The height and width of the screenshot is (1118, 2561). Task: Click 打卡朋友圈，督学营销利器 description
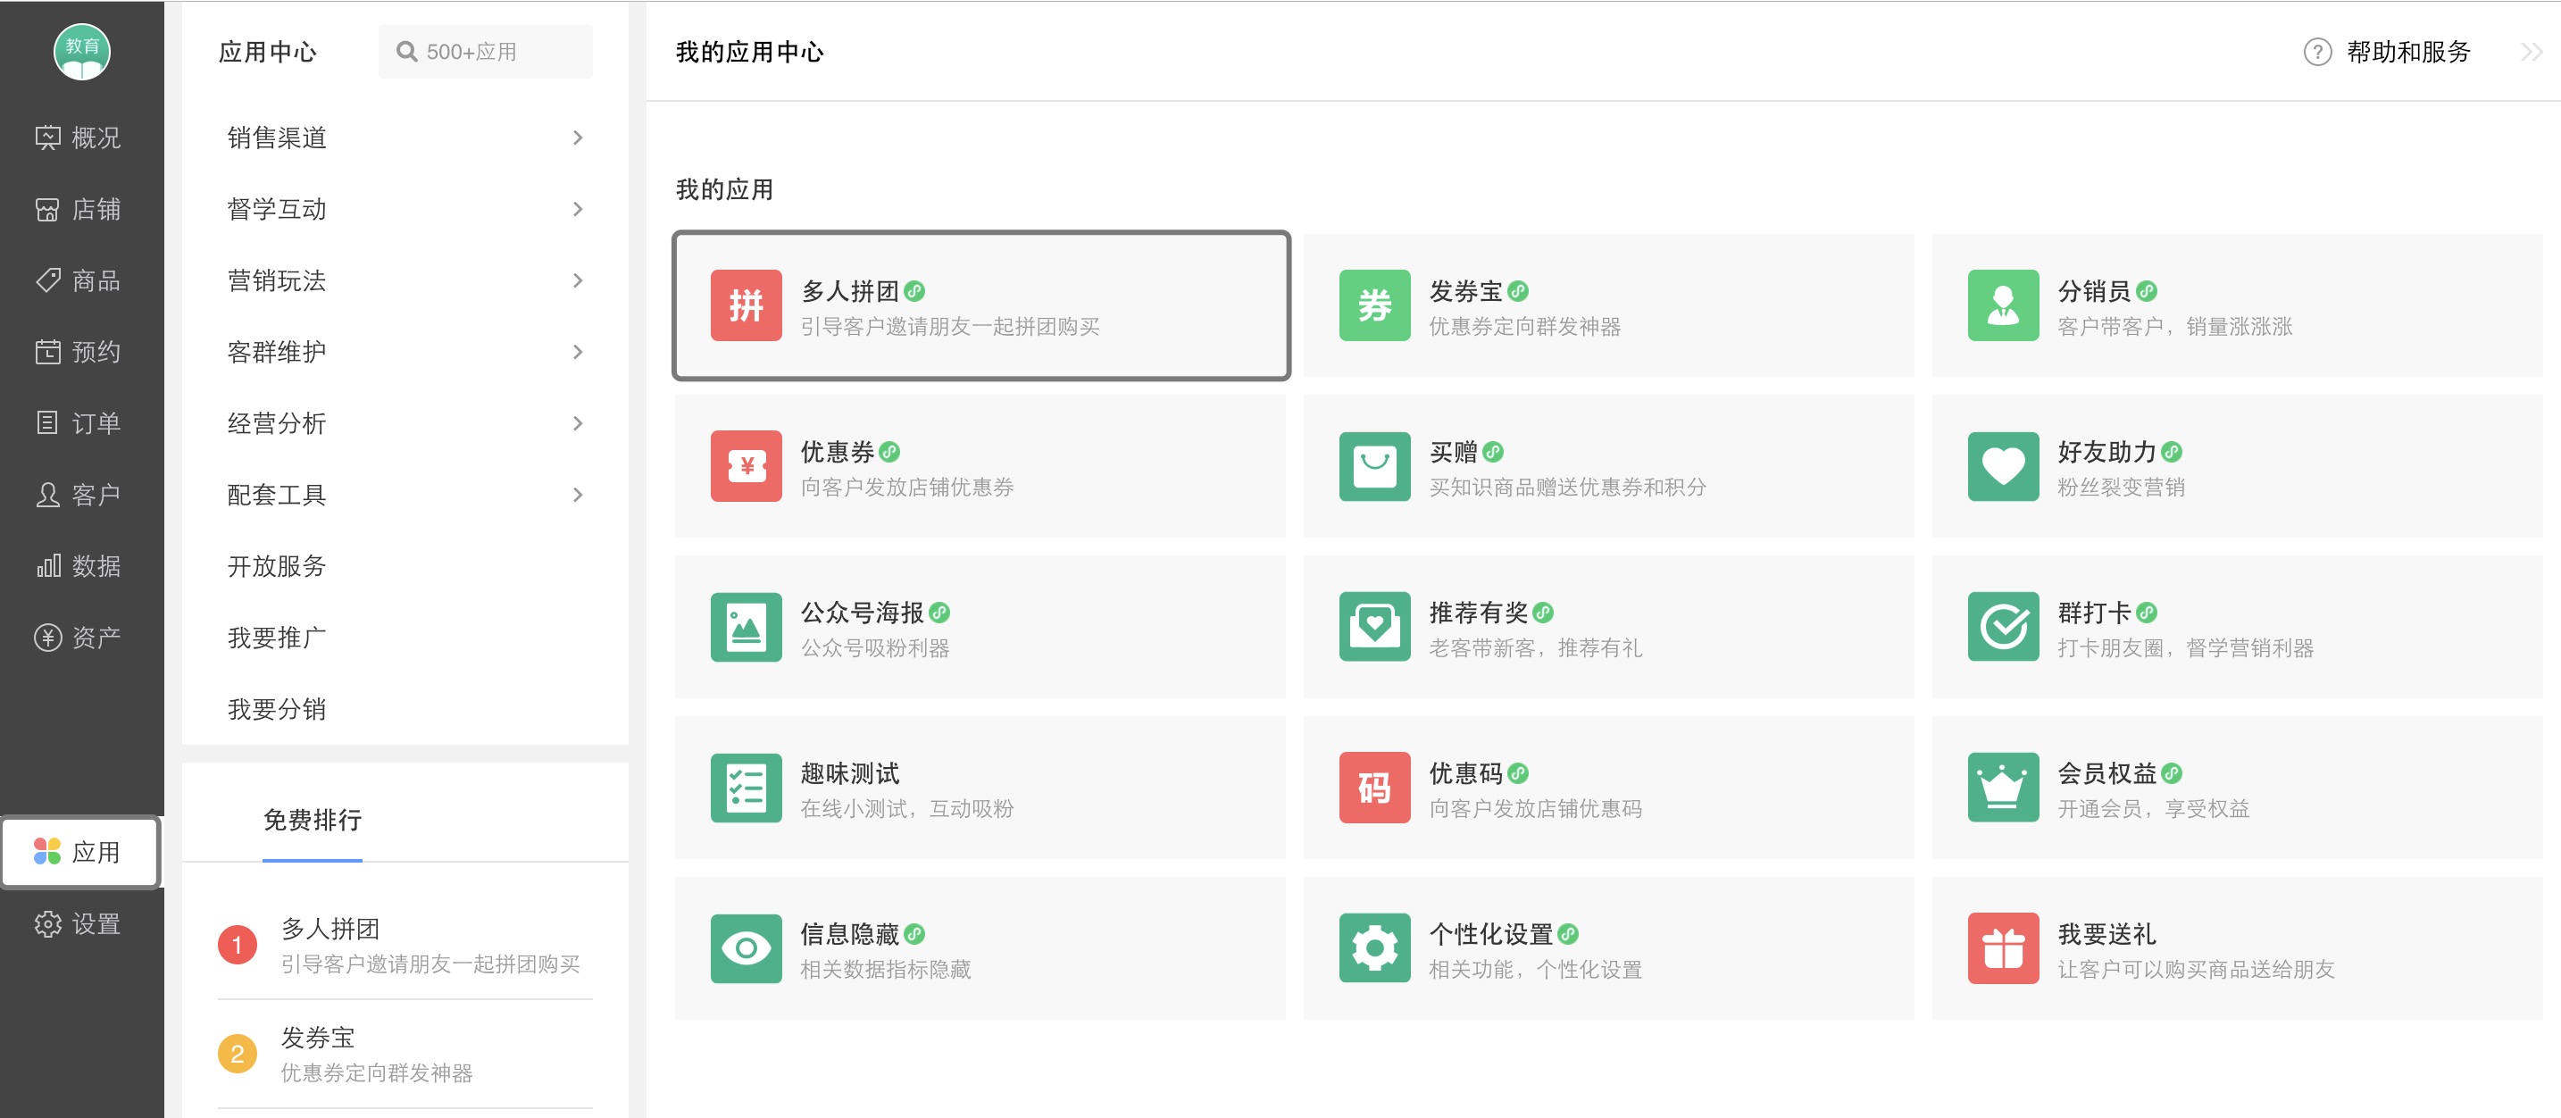2185,649
